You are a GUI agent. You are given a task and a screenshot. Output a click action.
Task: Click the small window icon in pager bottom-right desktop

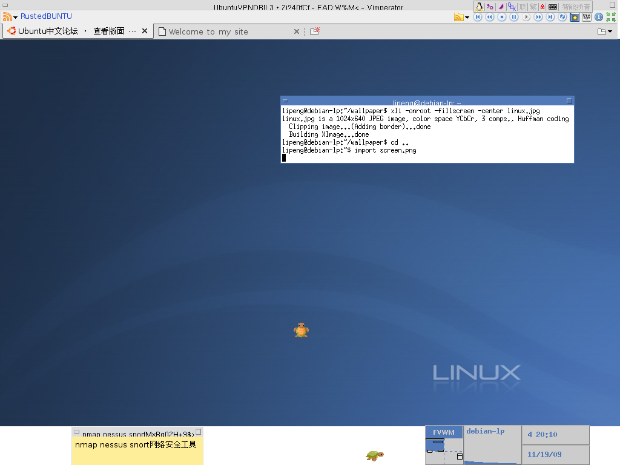click(x=460, y=457)
